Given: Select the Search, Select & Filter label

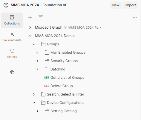Looking at the screenshot, I should coord(65,94).
